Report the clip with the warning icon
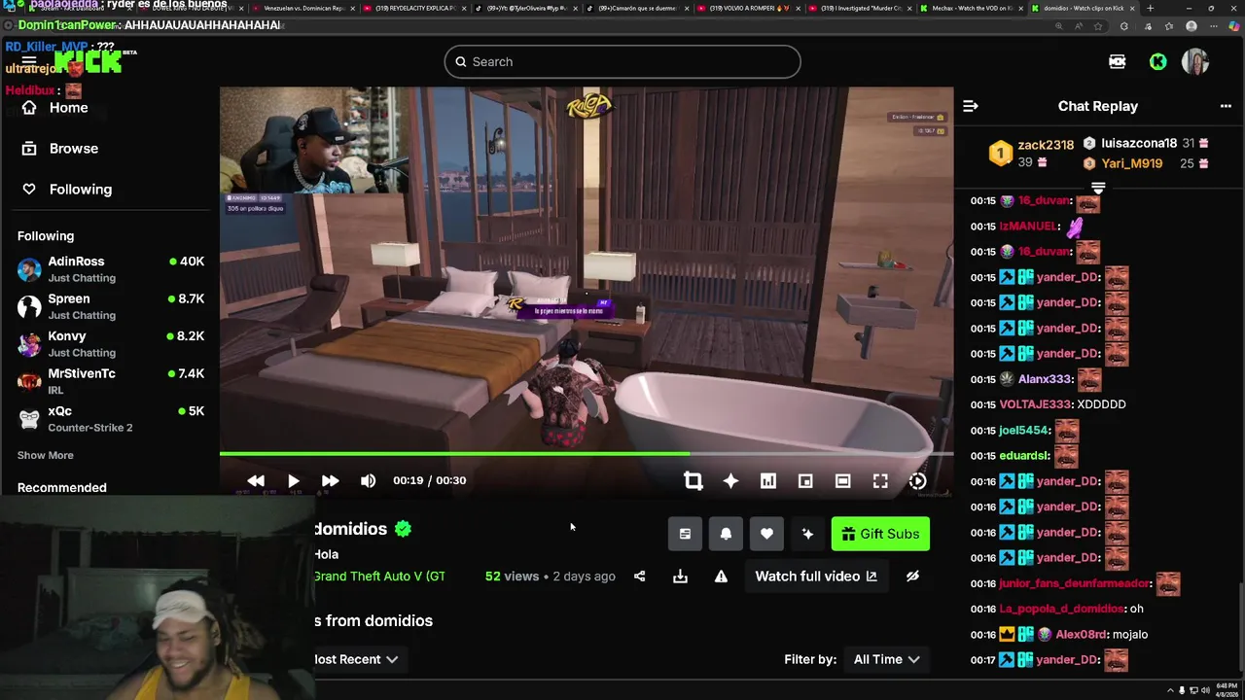 pyautogui.click(x=721, y=577)
